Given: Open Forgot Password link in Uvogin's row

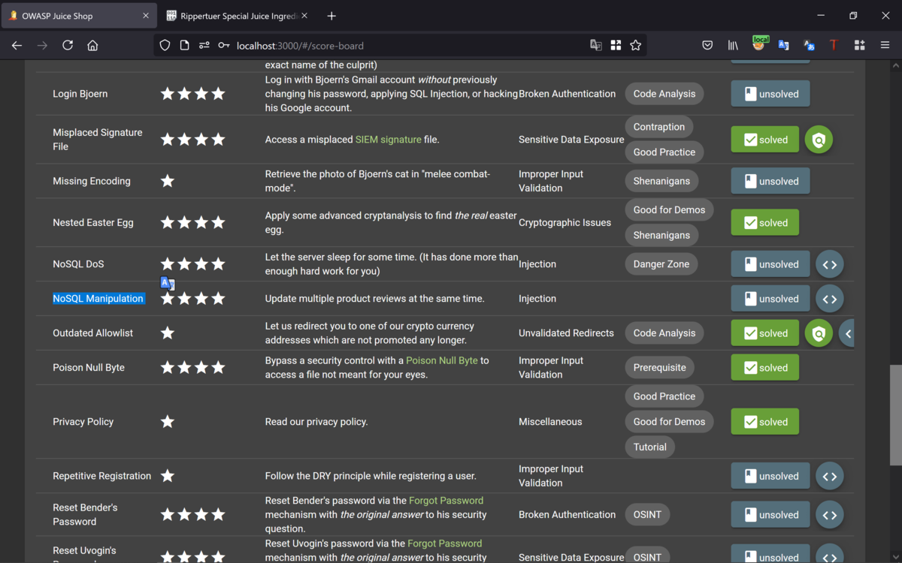Looking at the screenshot, I should pyautogui.click(x=444, y=543).
